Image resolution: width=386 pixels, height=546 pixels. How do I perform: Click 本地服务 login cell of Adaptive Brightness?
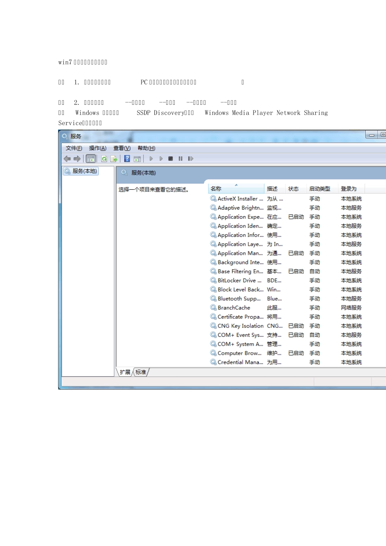click(351, 208)
